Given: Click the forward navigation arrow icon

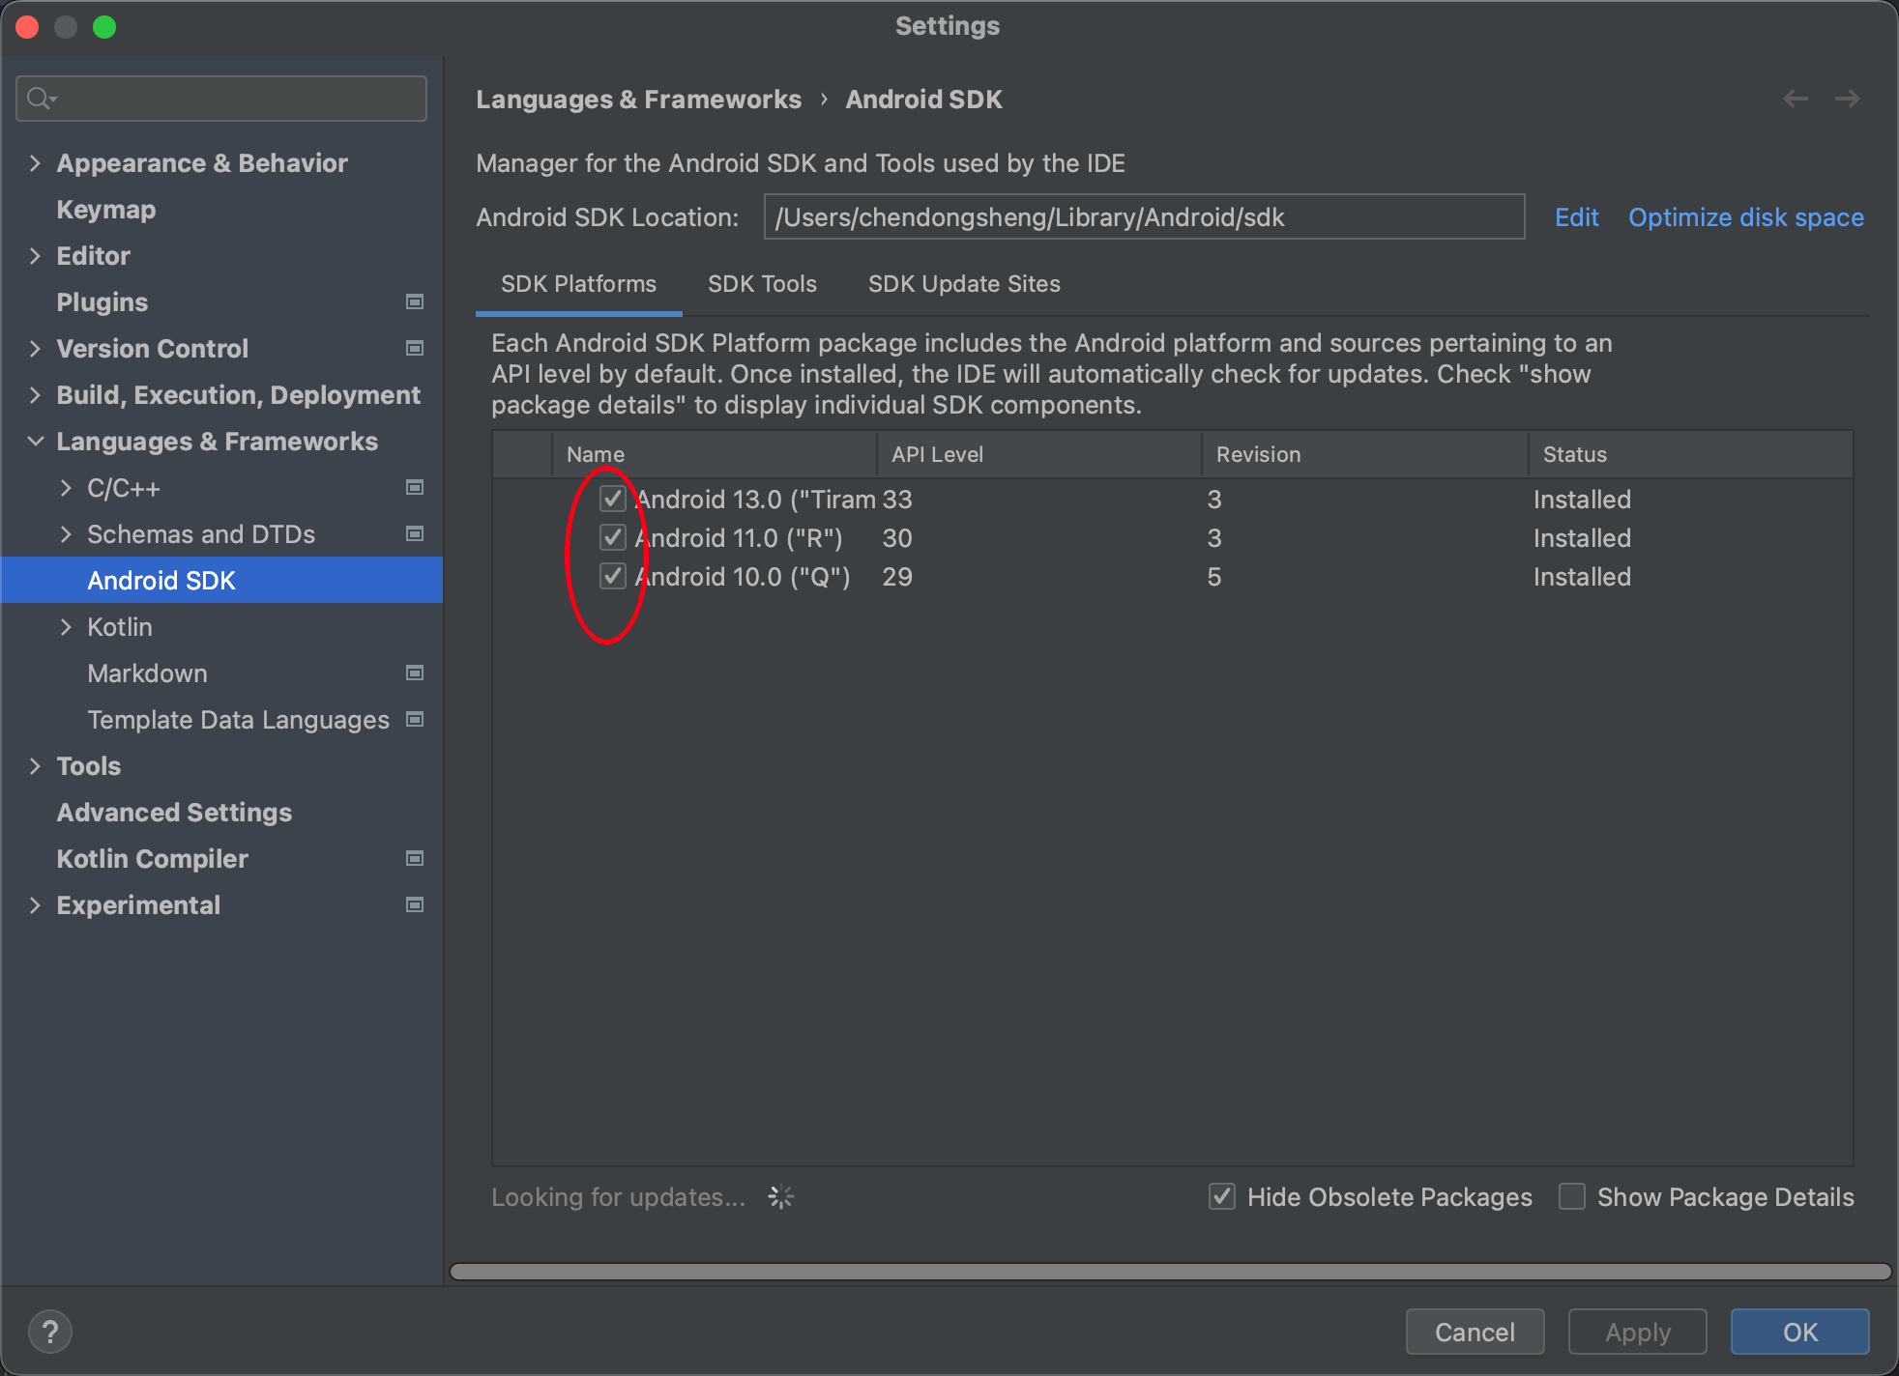Looking at the screenshot, I should tap(1847, 99).
